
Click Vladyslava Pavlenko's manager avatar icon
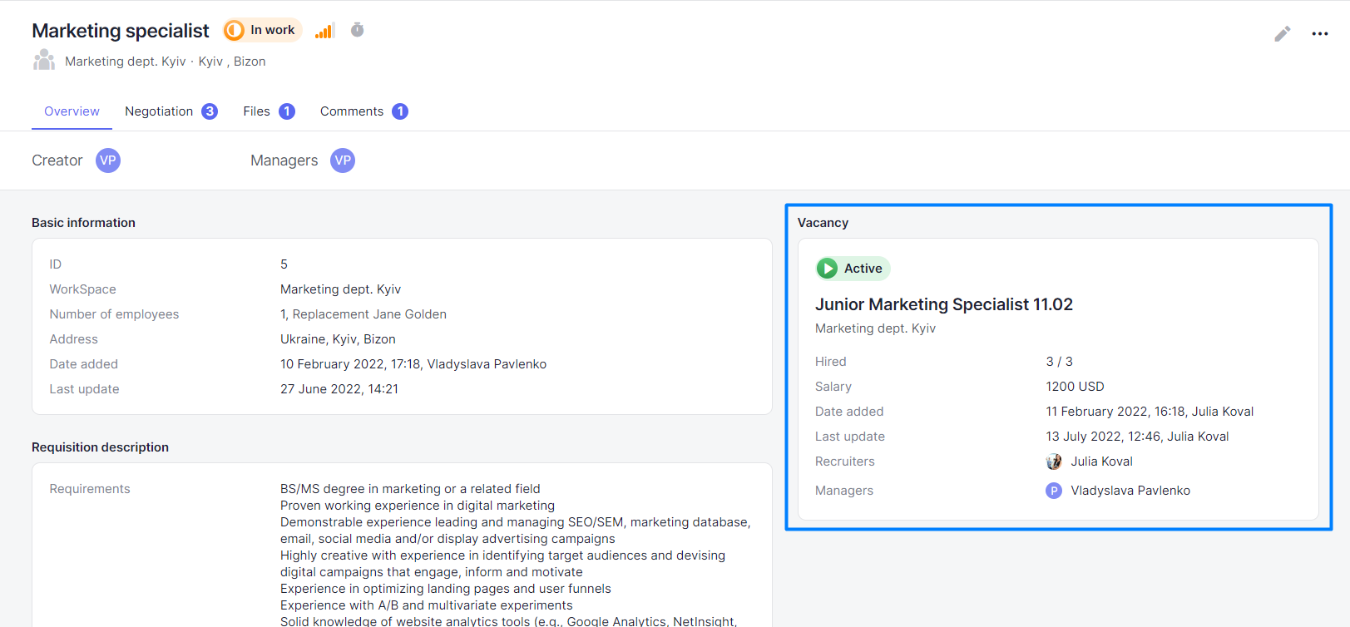point(1054,491)
